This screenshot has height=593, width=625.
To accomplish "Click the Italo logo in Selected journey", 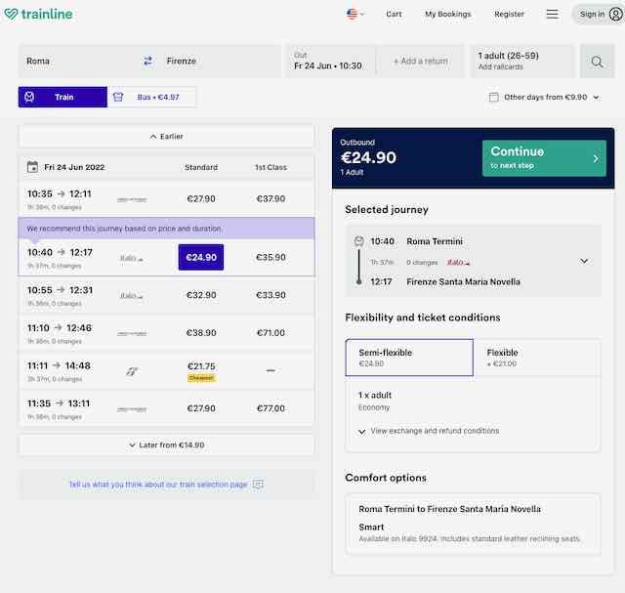I will 458,263.
